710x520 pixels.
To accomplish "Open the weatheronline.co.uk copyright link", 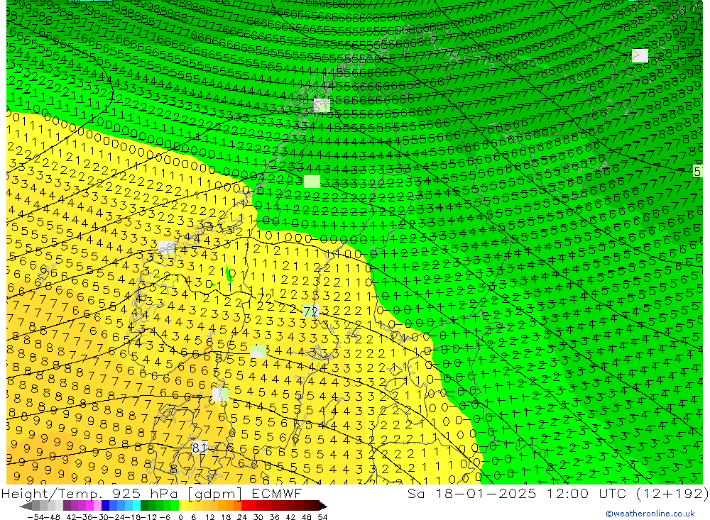I will pyautogui.click(x=650, y=514).
